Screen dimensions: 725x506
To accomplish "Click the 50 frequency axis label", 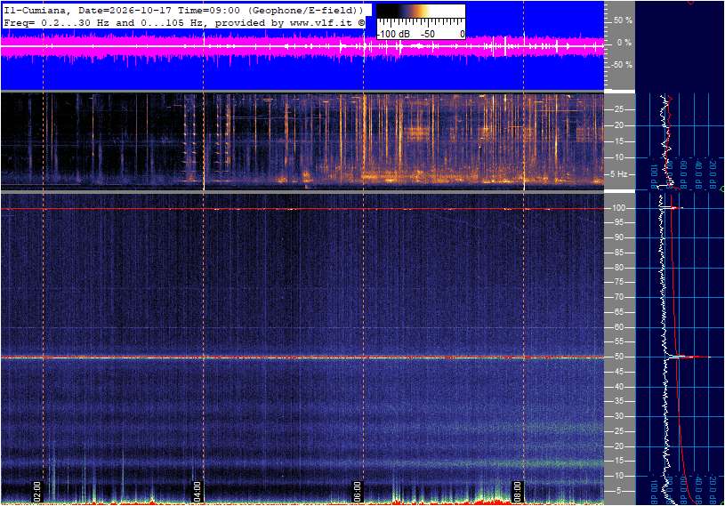I will click(x=618, y=357).
